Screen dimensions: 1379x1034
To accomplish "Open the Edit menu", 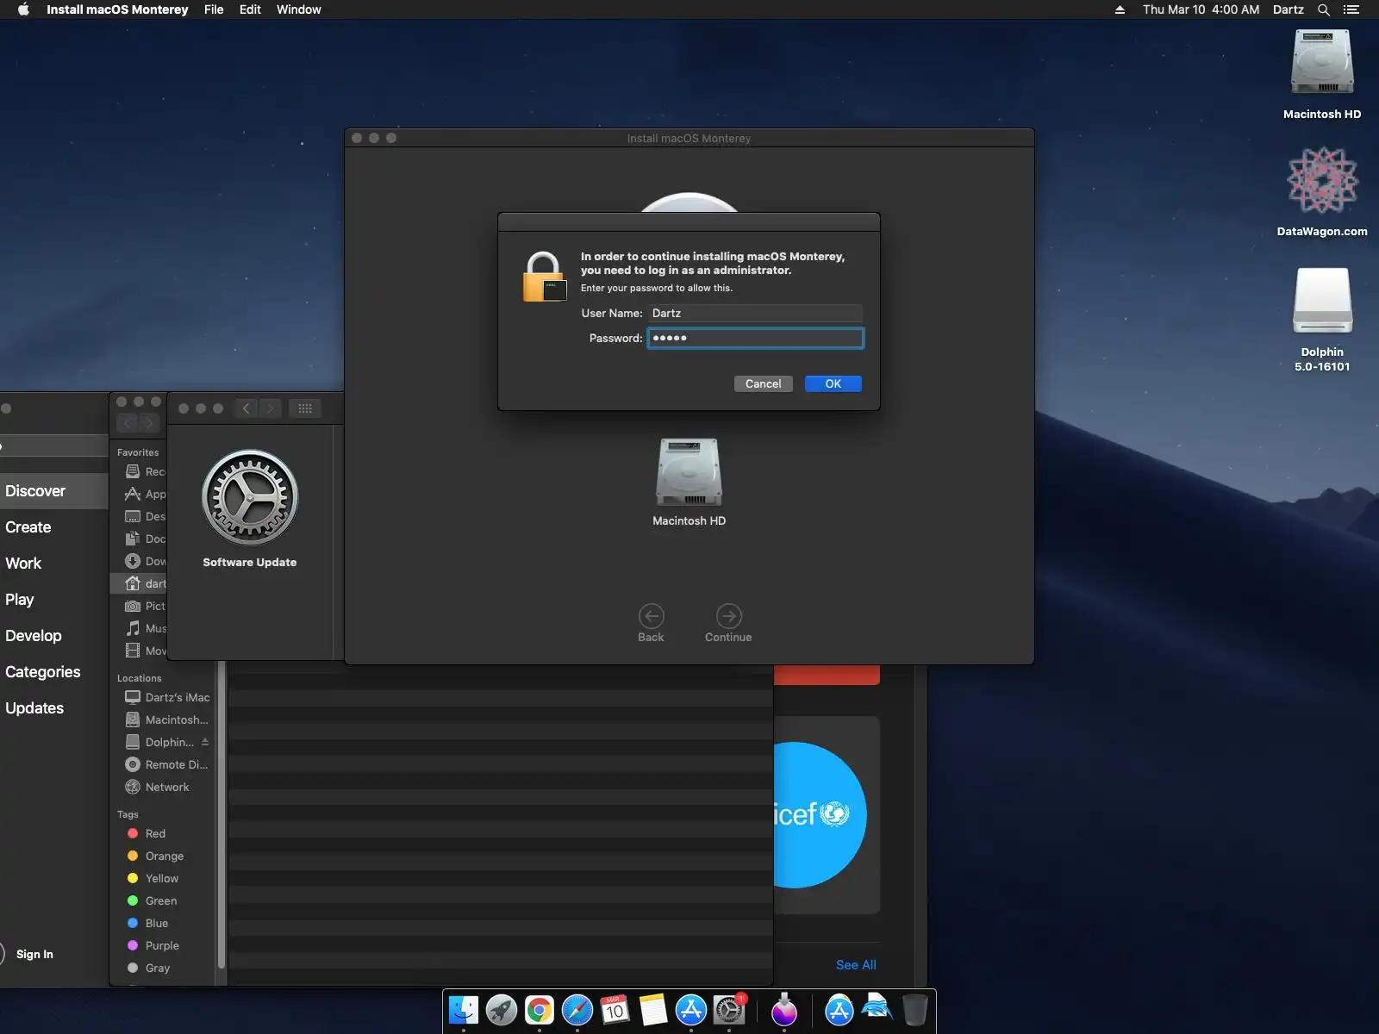I will click(250, 9).
